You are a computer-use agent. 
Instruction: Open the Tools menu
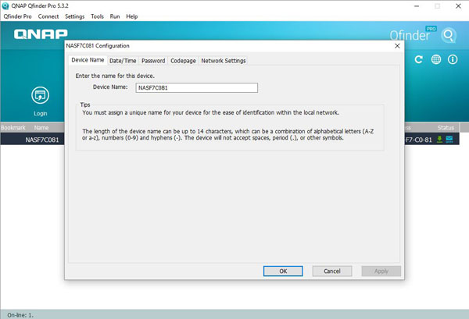point(97,16)
